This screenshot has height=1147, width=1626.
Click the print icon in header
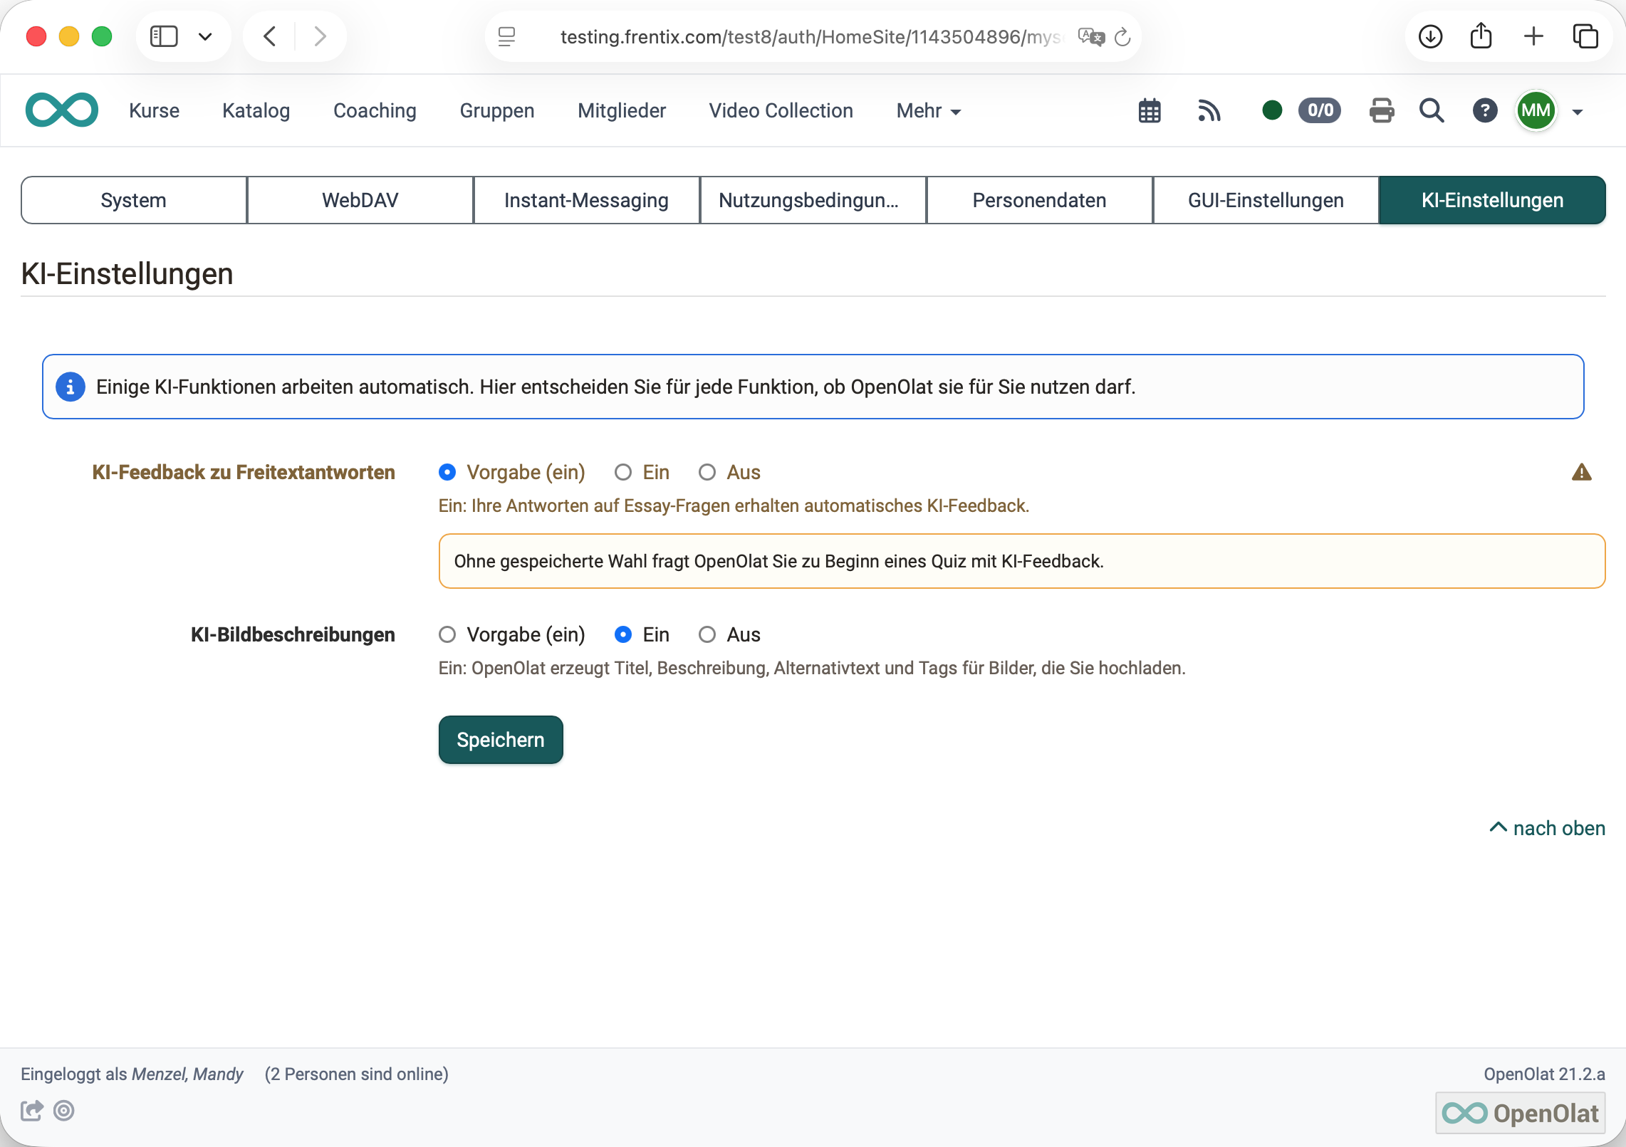coord(1382,111)
